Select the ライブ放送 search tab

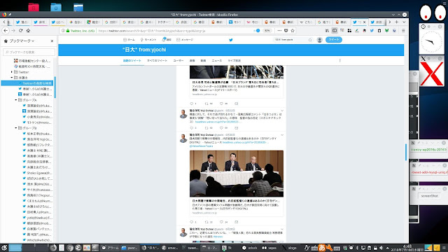[234, 61]
